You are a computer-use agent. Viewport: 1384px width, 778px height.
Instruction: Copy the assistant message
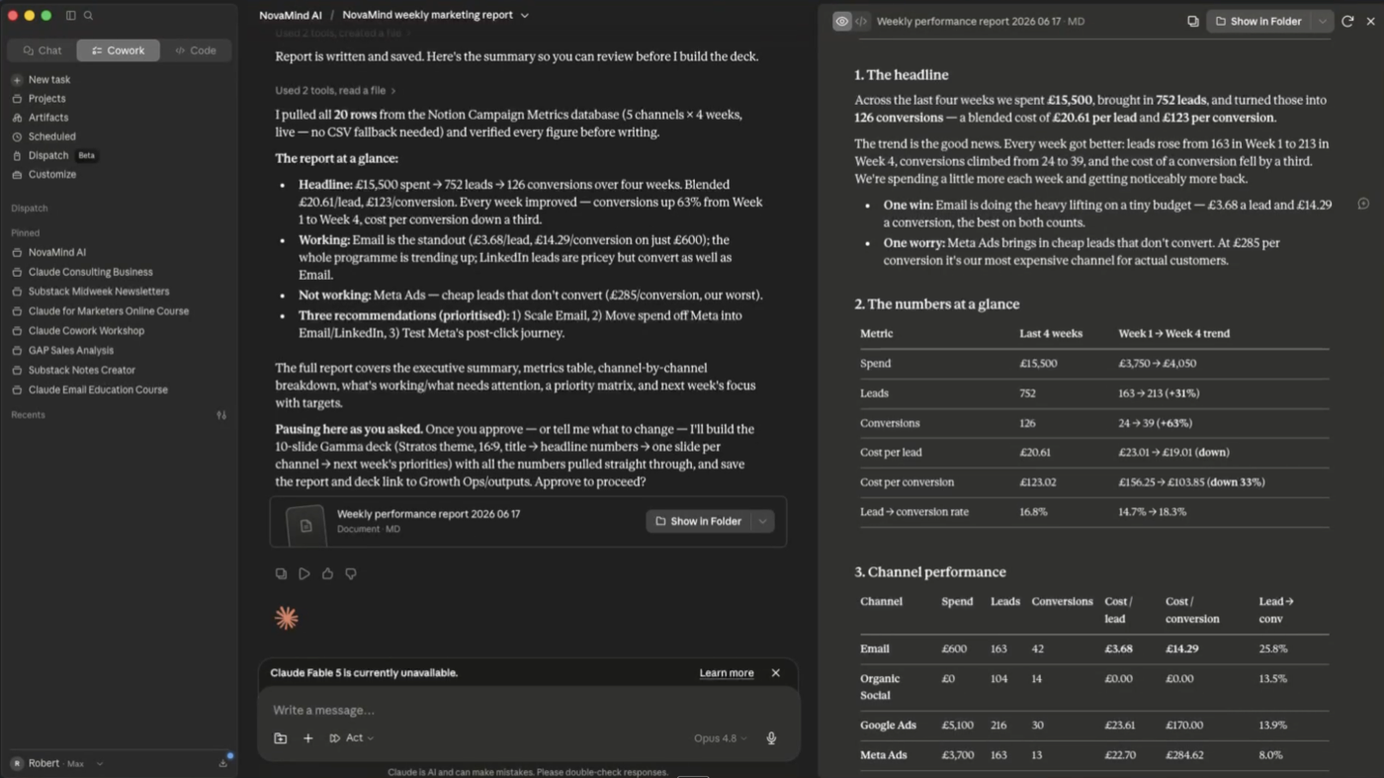(x=282, y=573)
